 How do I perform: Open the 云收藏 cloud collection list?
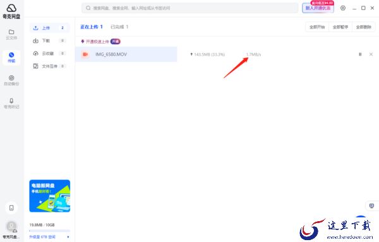pyautogui.click(x=49, y=54)
